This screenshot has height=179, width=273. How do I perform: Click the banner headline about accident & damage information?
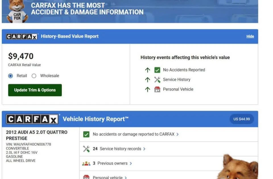click(x=87, y=9)
